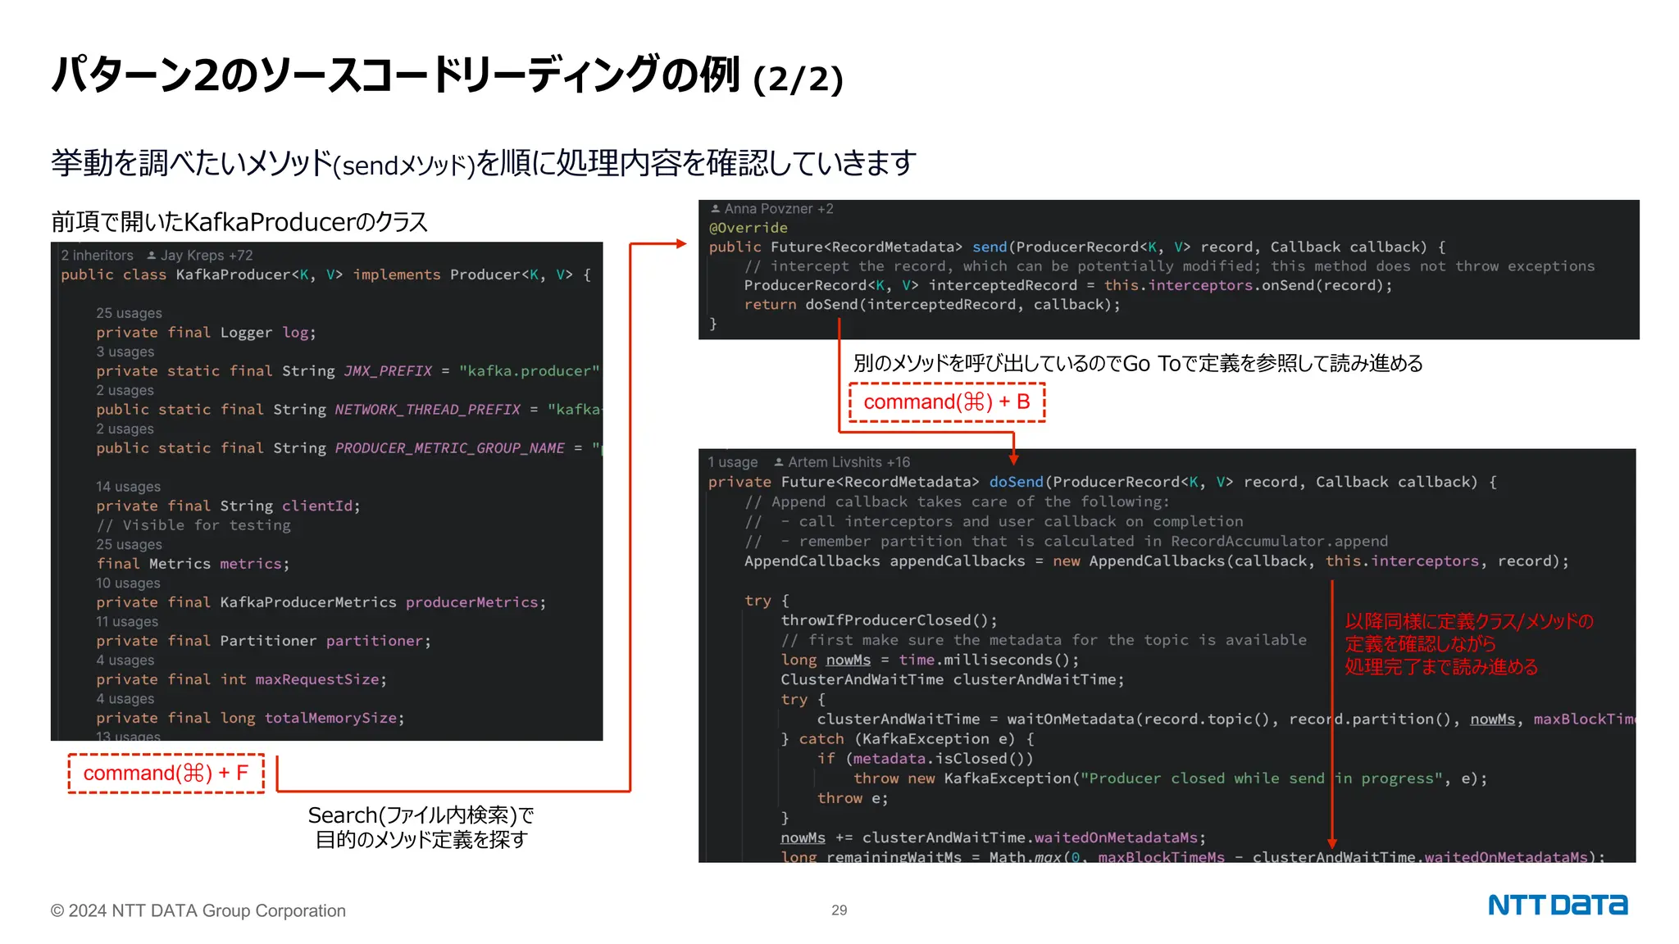Click the @Override annotation
The width and height of the screenshot is (1679, 944).
[x=748, y=228]
